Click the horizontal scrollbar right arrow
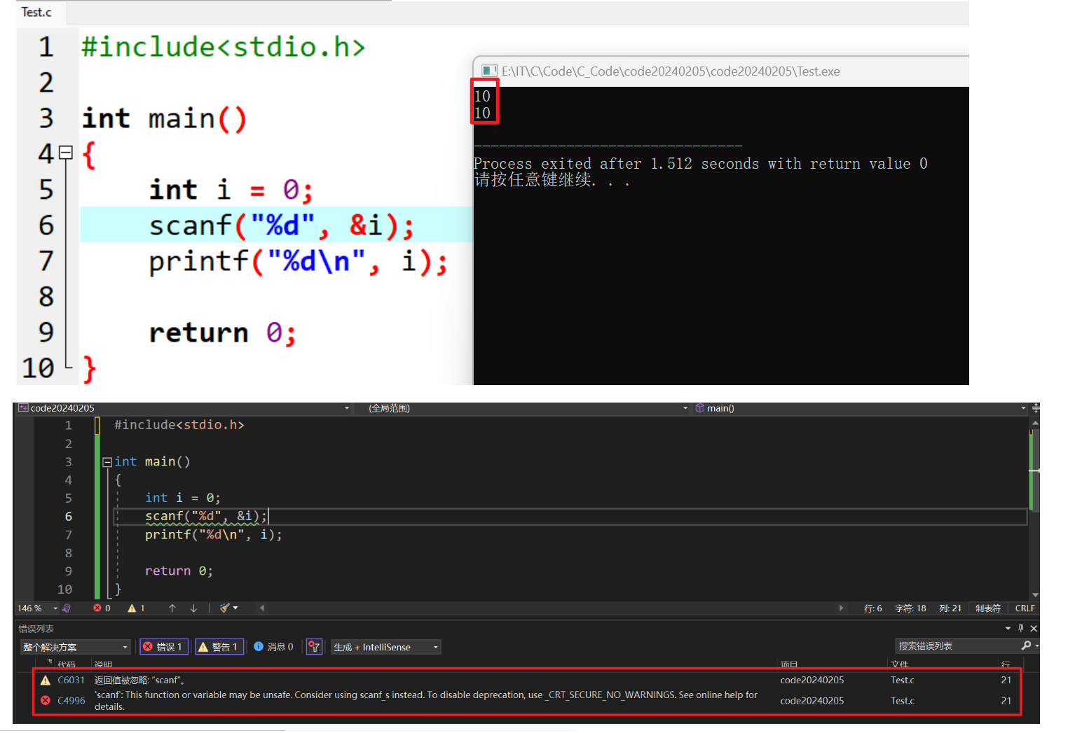 coord(841,608)
